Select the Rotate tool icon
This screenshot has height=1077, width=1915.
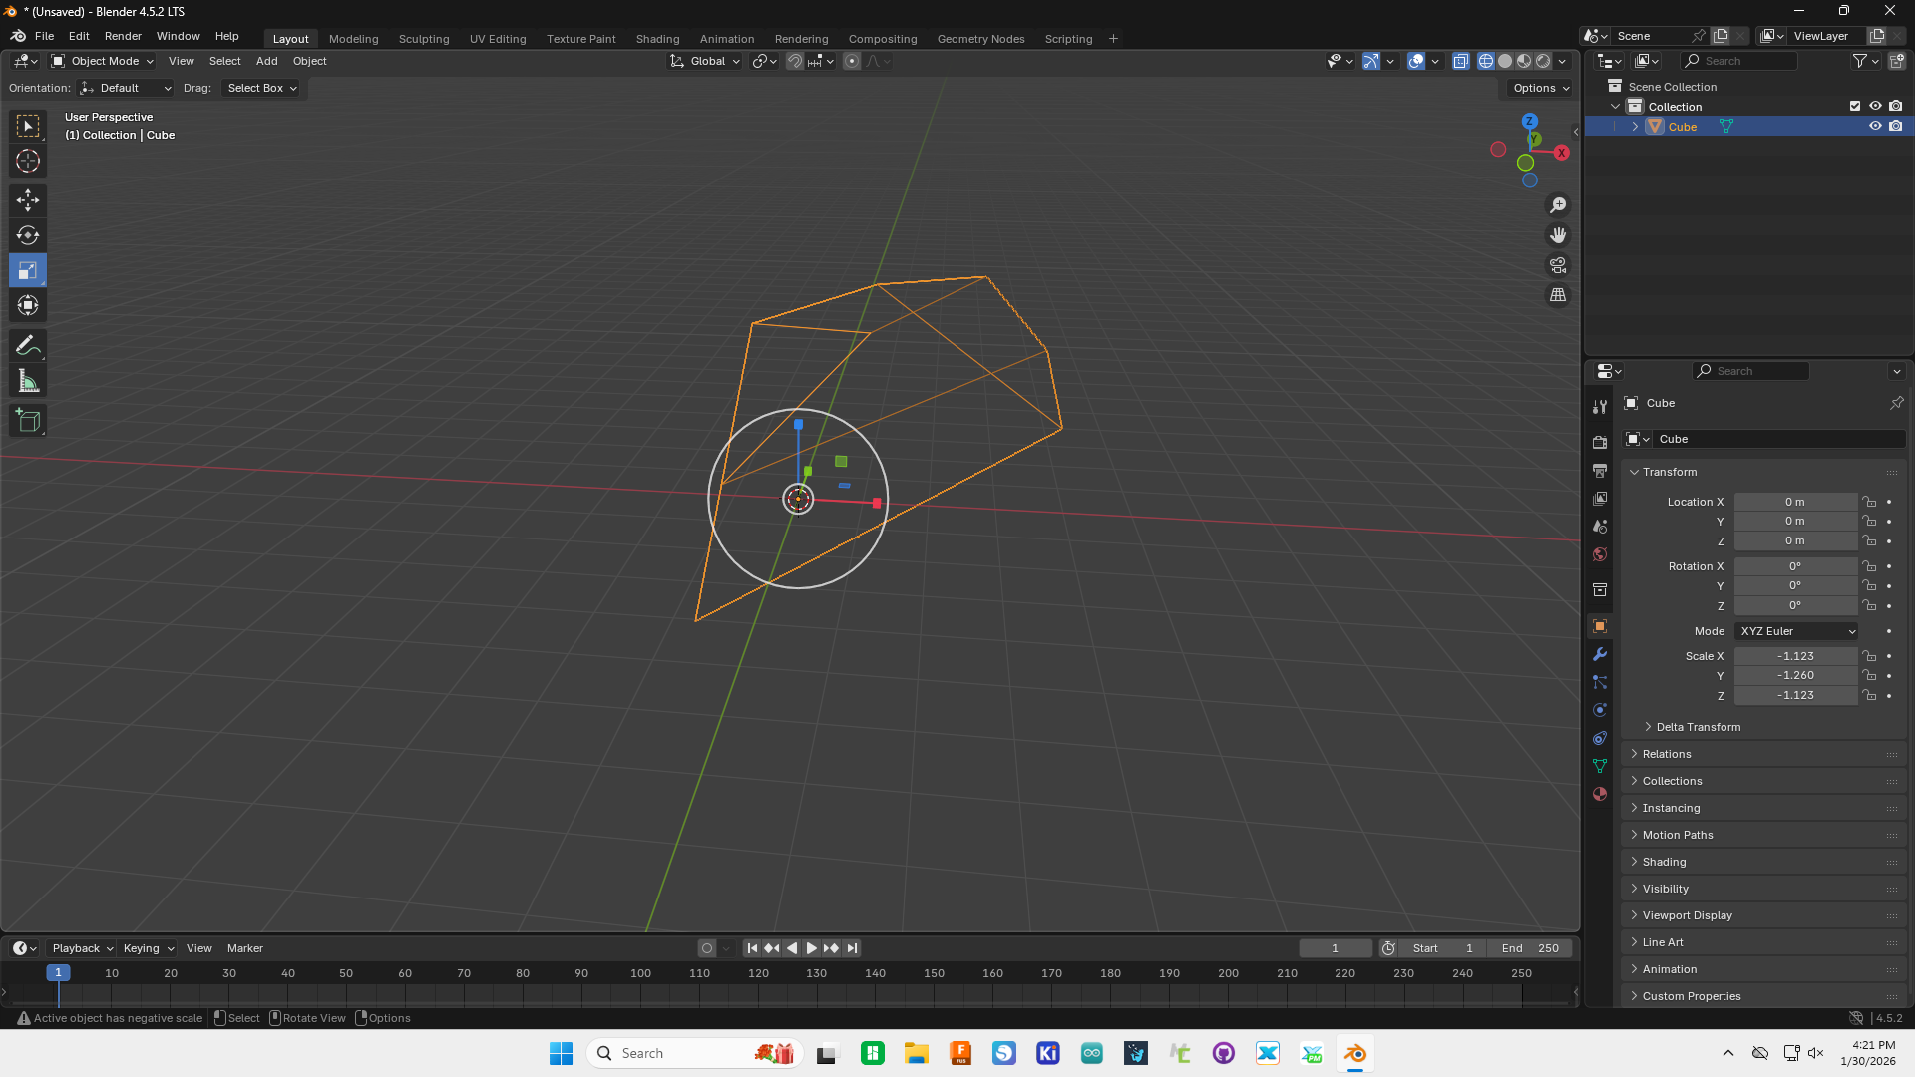pos(28,235)
